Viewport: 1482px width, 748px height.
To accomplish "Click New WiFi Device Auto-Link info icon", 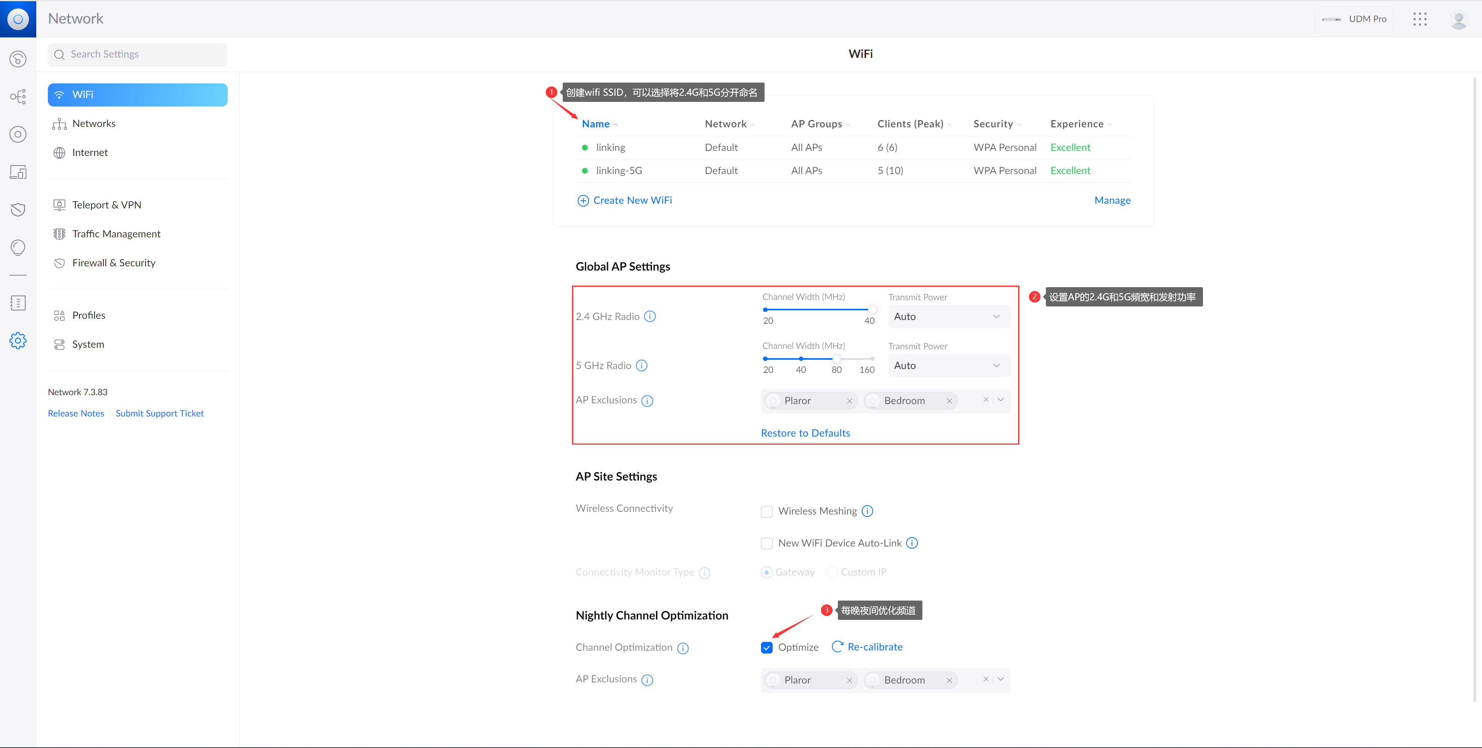I will point(912,543).
